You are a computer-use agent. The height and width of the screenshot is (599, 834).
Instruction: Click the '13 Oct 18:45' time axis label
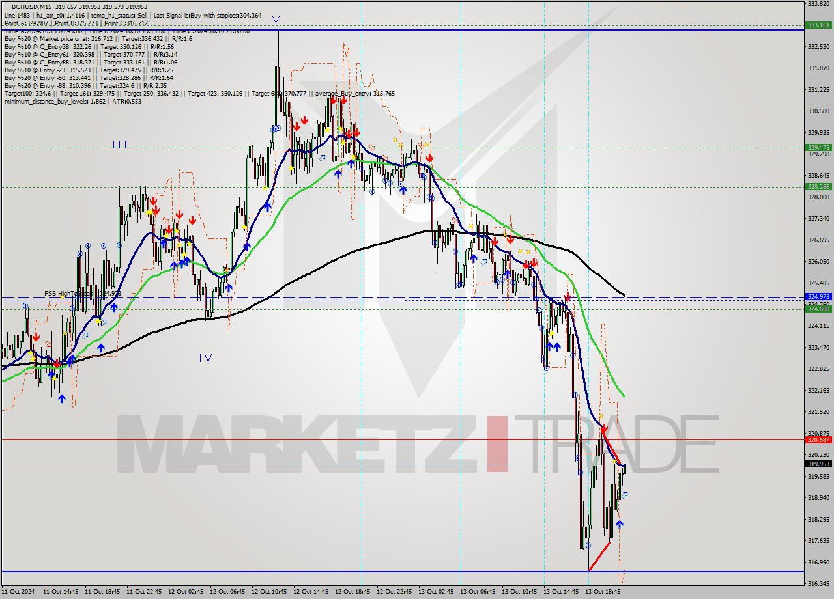click(603, 592)
